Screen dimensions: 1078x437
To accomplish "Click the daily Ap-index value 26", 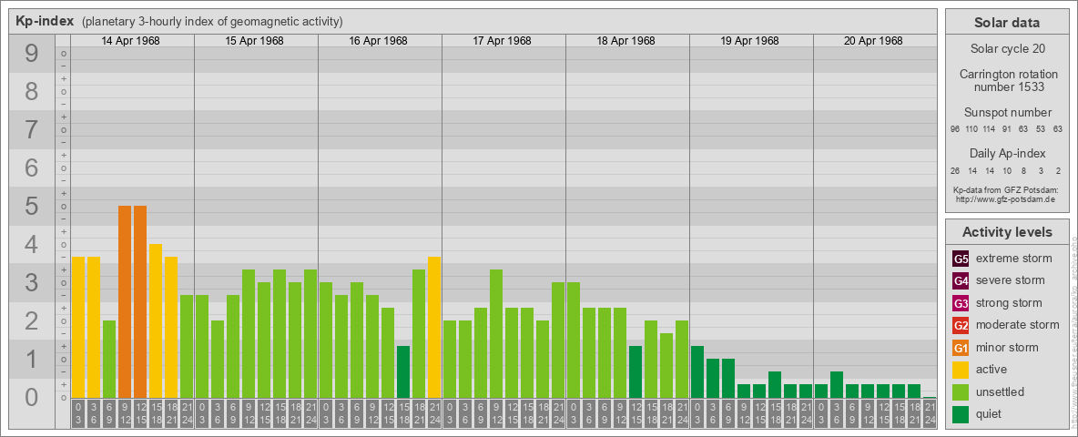I will point(955,171).
